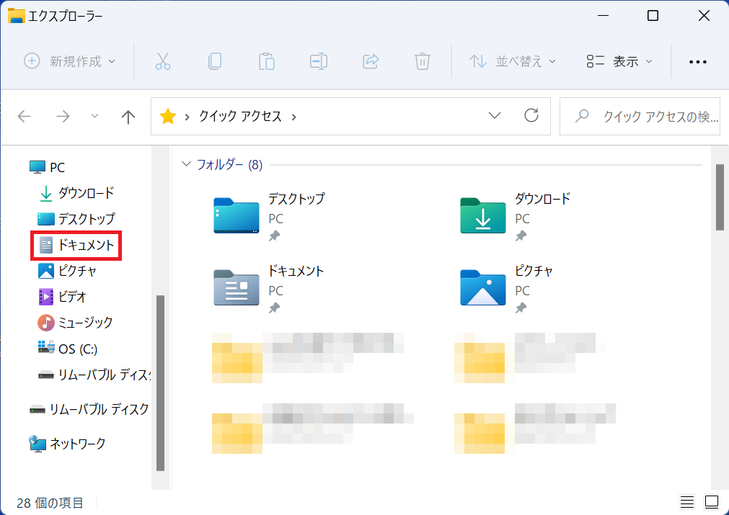The image size is (729, 515).
Task: Open the 並べ替え sort dropdown
Action: pyautogui.click(x=513, y=61)
